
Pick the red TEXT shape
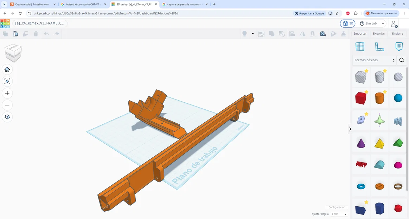point(361,164)
